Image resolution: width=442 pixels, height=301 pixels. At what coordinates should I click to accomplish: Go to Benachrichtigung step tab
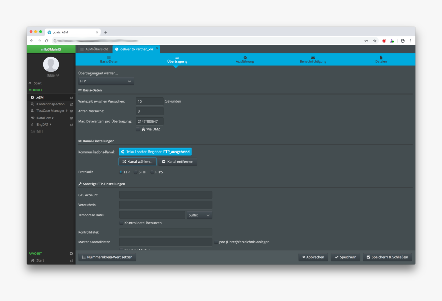click(x=313, y=60)
